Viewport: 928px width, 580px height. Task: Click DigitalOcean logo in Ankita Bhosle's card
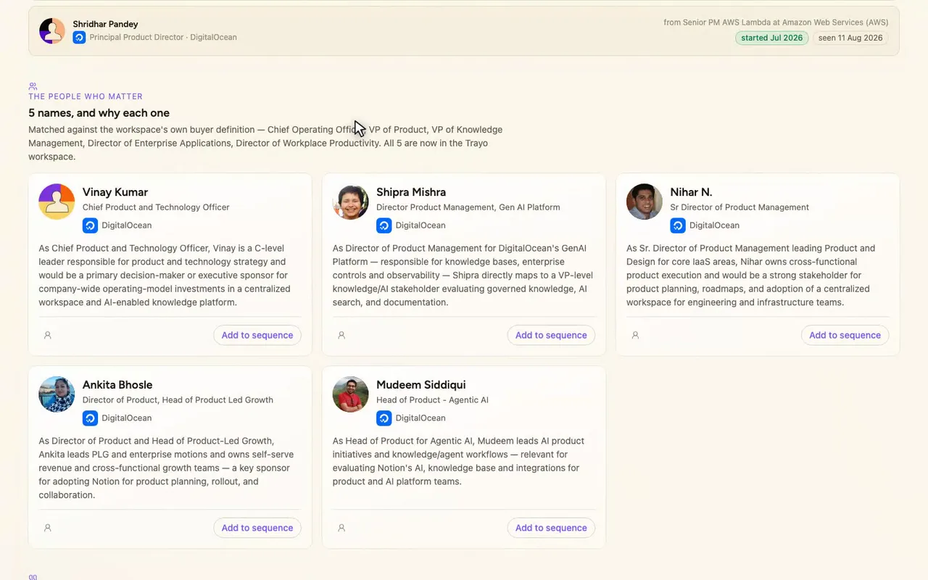(90, 418)
